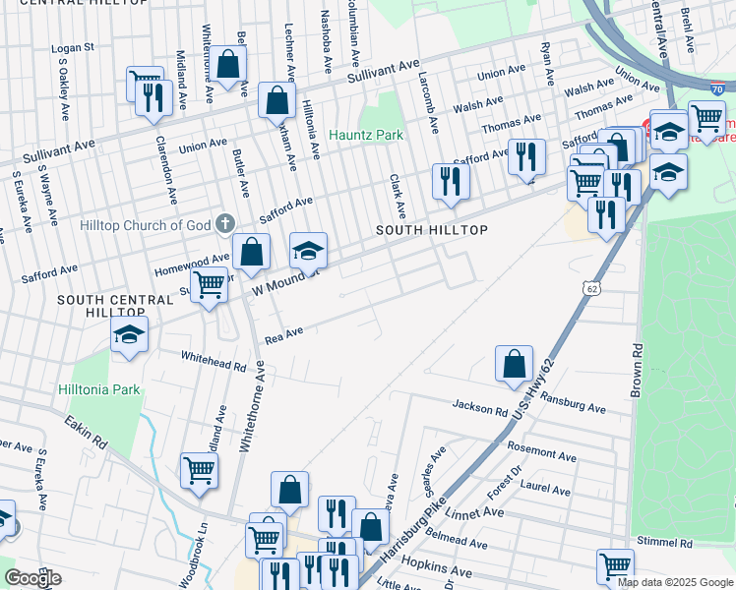Click grocery cart marker below the I-70 shield
Screen dimensions: 736x590
tap(706, 120)
